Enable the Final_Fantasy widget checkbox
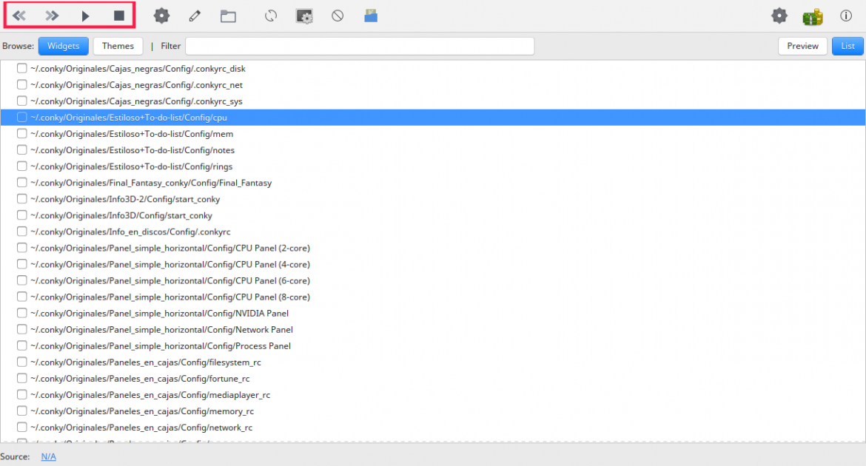866x466 pixels. [x=21, y=182]
